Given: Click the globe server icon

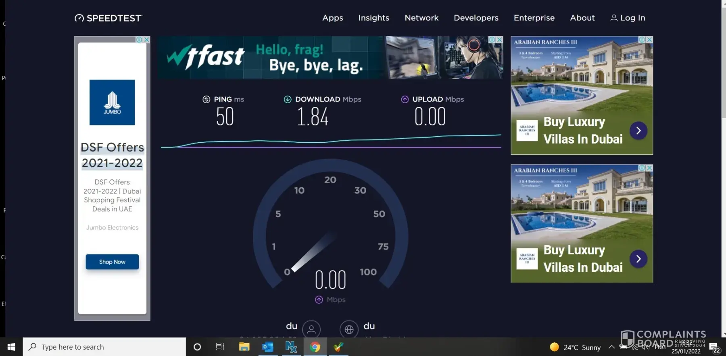Looking at the screenshot, I should [349, 329].
